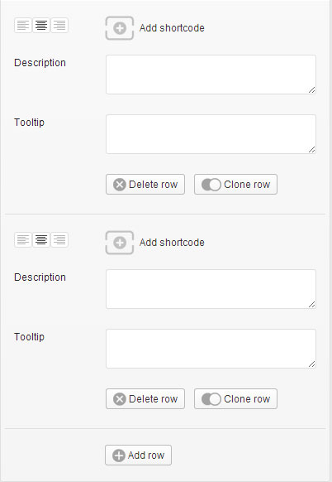Select align center icon in first row
Viewport: 332px width, 482px height.
point(41,25)
